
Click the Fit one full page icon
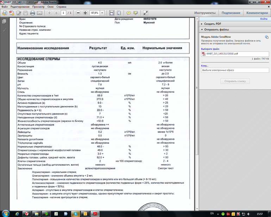(x=119, y=13)
